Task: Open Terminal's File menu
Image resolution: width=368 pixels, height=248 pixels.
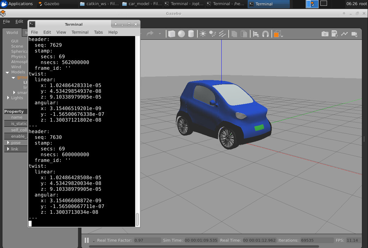Action: [35, 32]
